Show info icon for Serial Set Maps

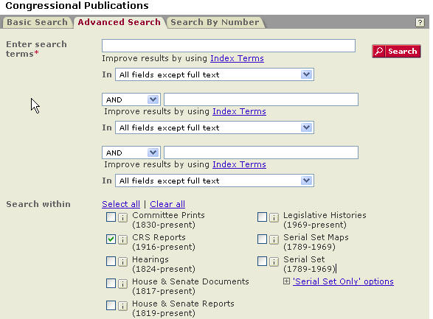point(274,239)
